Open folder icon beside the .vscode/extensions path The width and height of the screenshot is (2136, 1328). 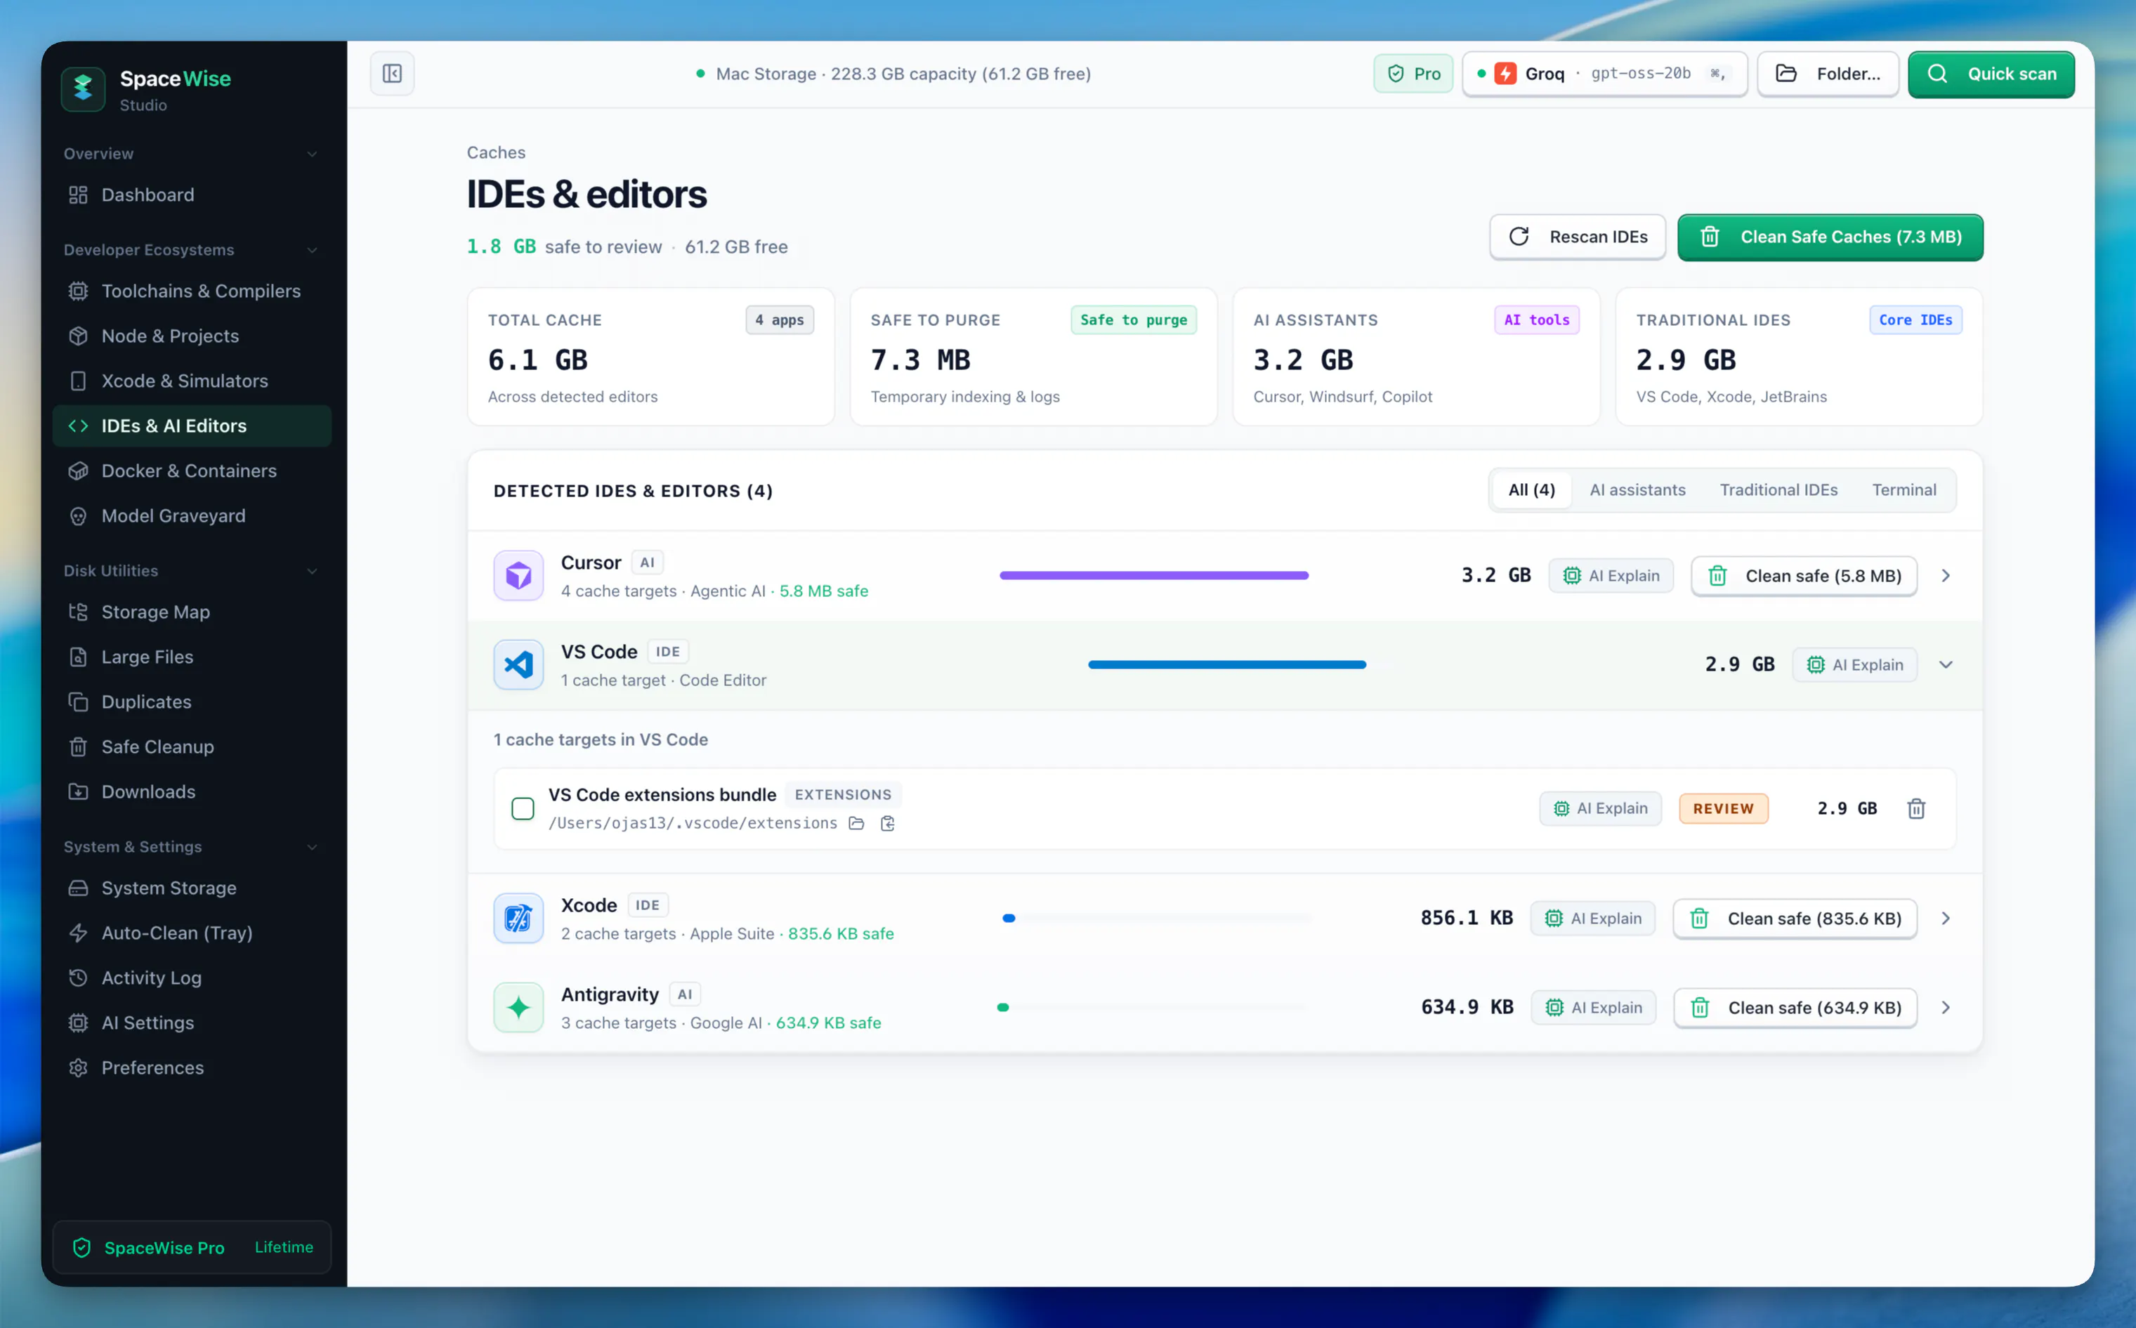tap(856, 823)
